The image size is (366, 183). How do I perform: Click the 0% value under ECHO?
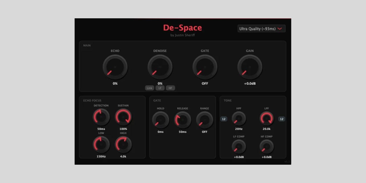pos(115,84)
